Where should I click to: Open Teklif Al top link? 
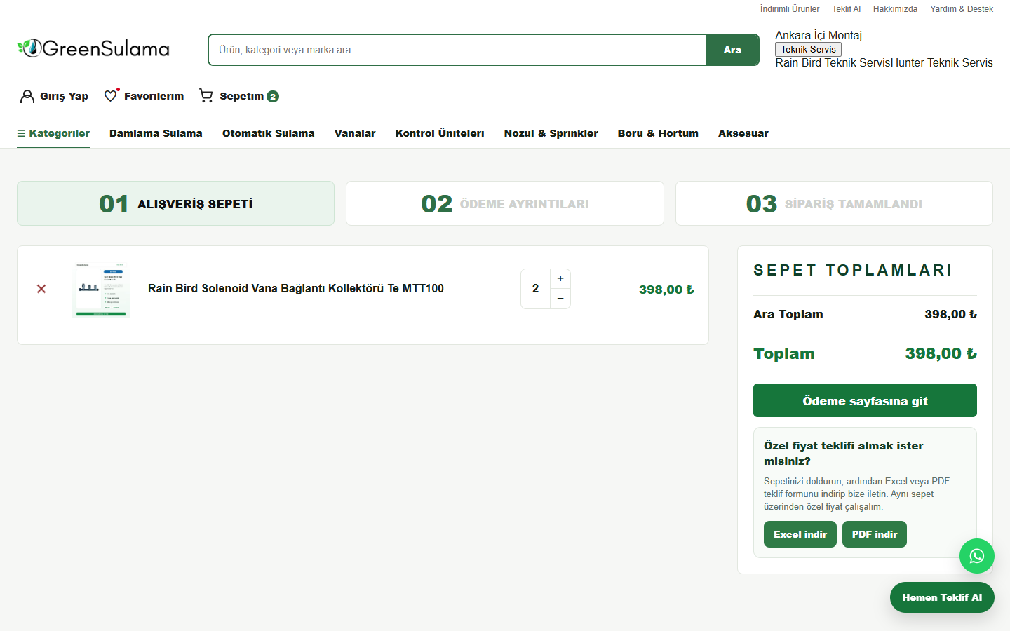coord(847,9)
